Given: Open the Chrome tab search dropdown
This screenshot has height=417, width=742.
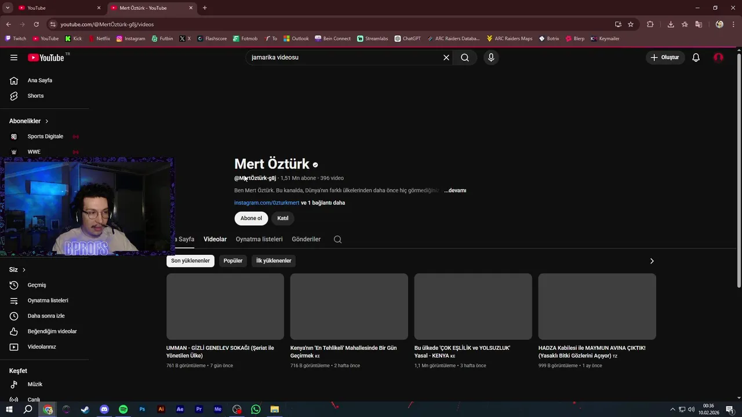Looking at the screenshot, I should [x=8, y=8].
